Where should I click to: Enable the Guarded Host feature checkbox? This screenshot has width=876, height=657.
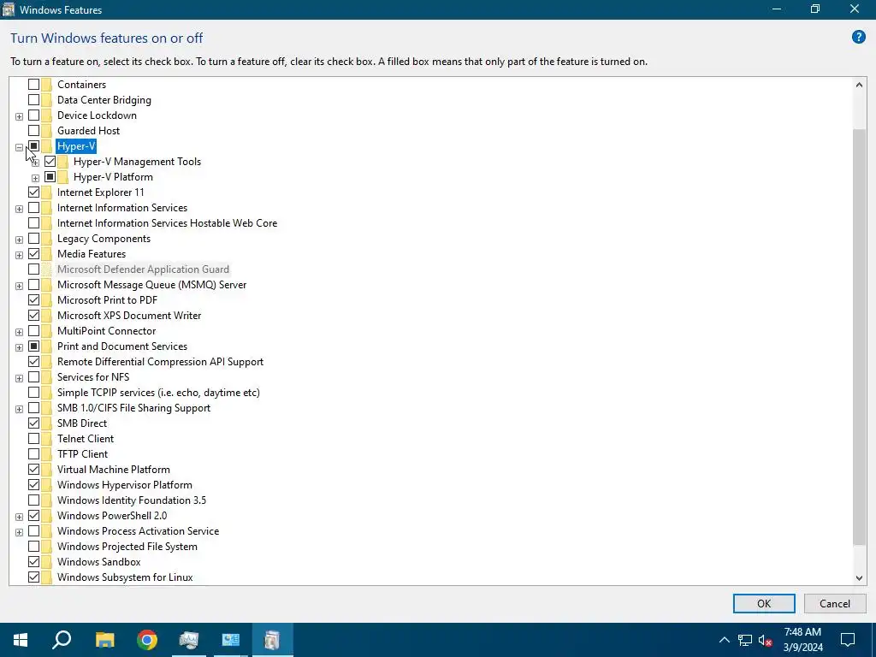(x=33, y=131)
